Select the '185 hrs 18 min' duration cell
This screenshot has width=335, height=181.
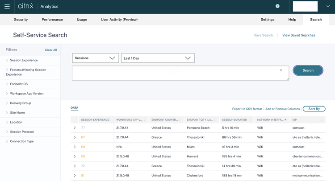pyautogui.click(x=232, y=176)
